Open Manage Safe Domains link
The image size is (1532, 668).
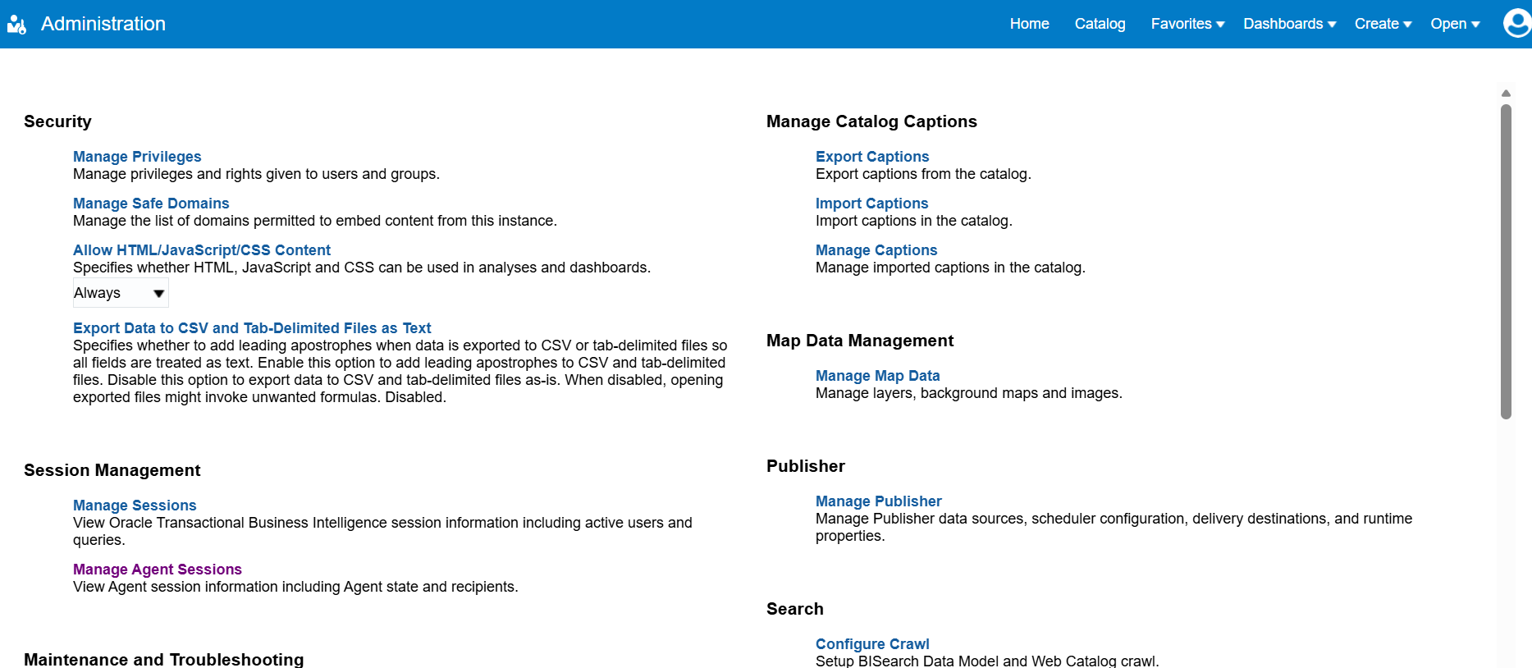click(151, 204)
